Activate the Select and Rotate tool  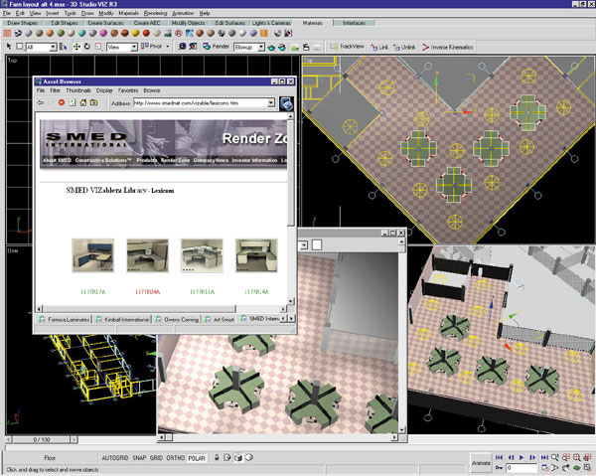(87, 47)
